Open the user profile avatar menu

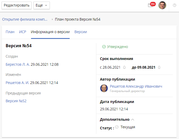click(x=162, y=5)
